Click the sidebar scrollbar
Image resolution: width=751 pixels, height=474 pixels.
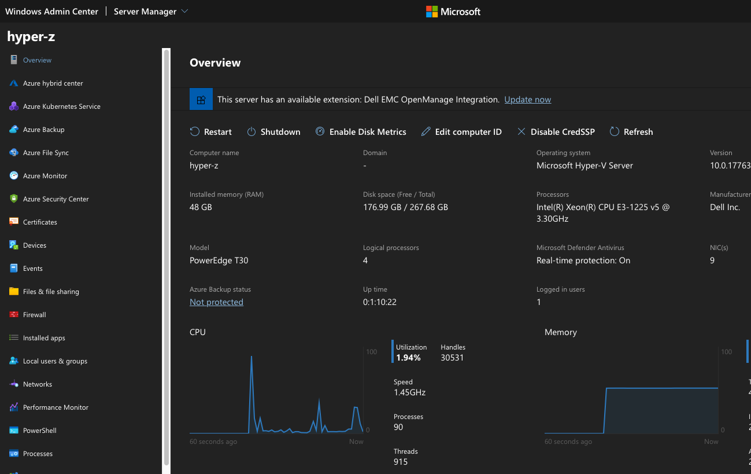point(167,256)
